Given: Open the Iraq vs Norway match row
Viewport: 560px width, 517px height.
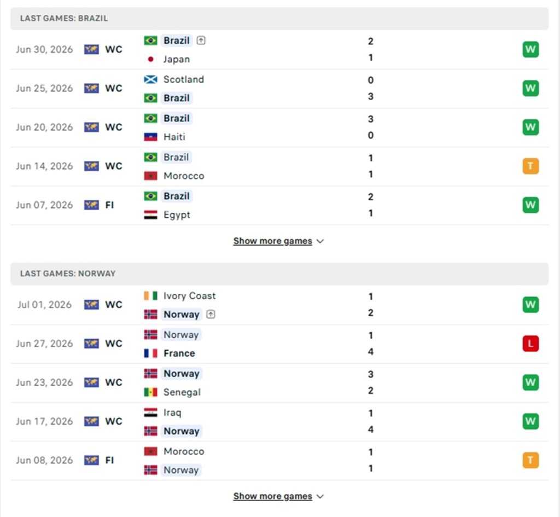Looking at the screenshot, I should [279, 422].
